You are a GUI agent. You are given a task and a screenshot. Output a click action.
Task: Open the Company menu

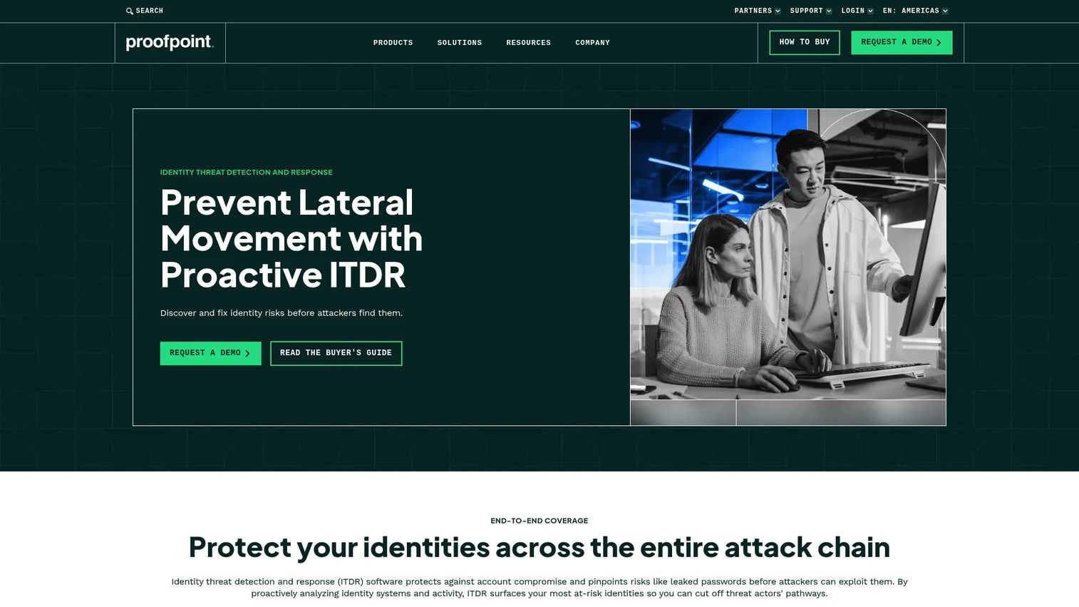[592, 43]
